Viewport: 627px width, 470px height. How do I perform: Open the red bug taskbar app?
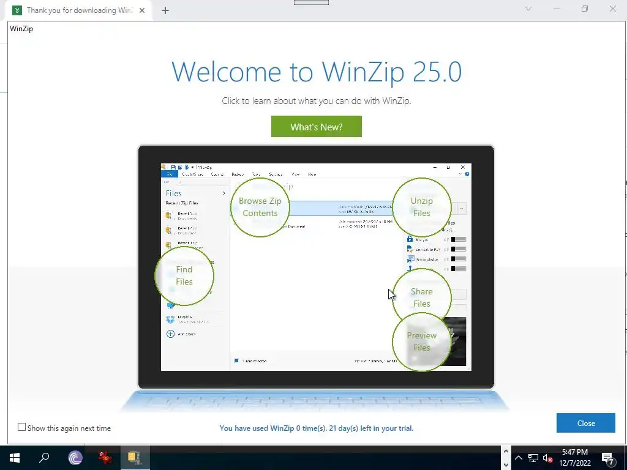click(x=105, y=458)
